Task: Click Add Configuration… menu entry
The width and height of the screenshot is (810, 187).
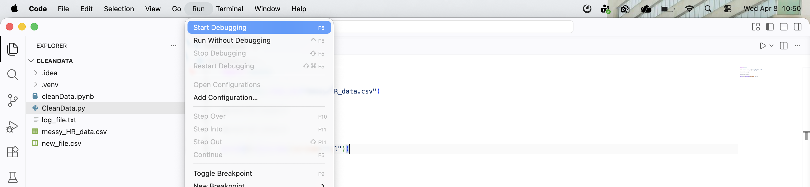Action: (226, 98)
